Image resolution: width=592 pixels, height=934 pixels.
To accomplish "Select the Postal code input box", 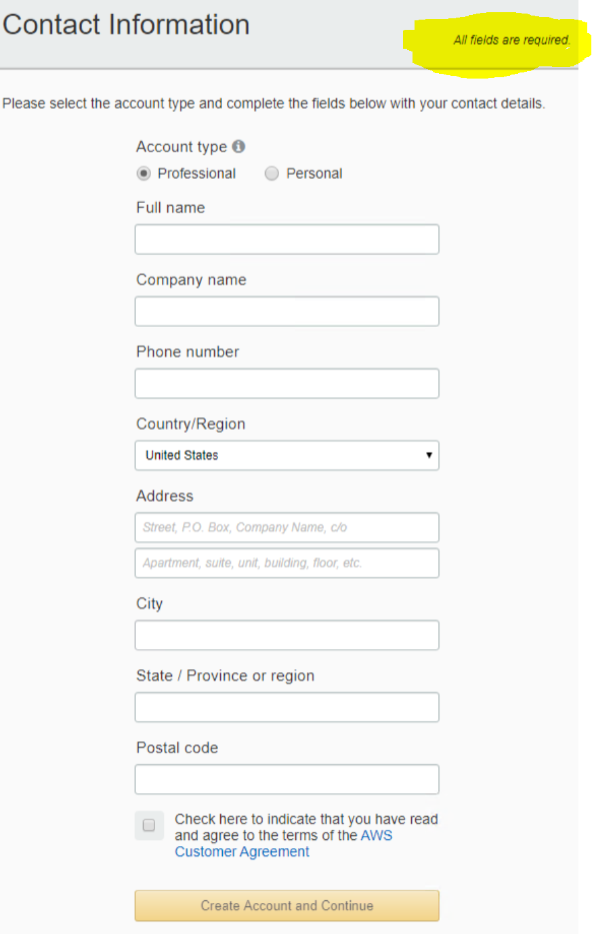I will pos(287,780).
